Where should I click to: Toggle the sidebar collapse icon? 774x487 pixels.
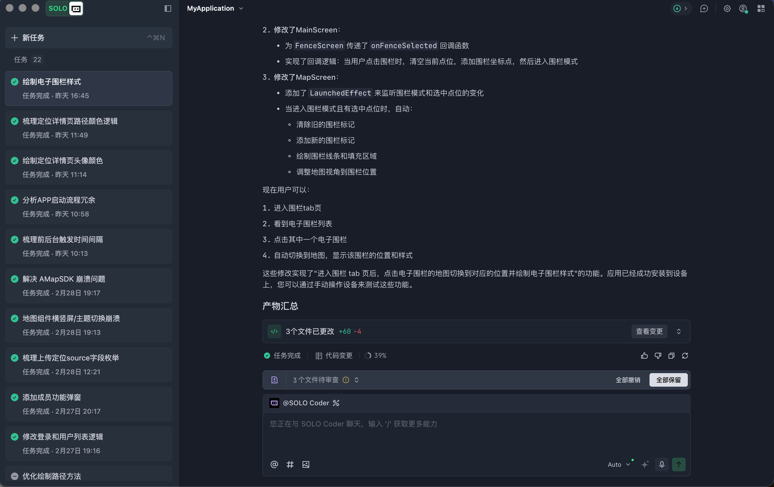168,8
